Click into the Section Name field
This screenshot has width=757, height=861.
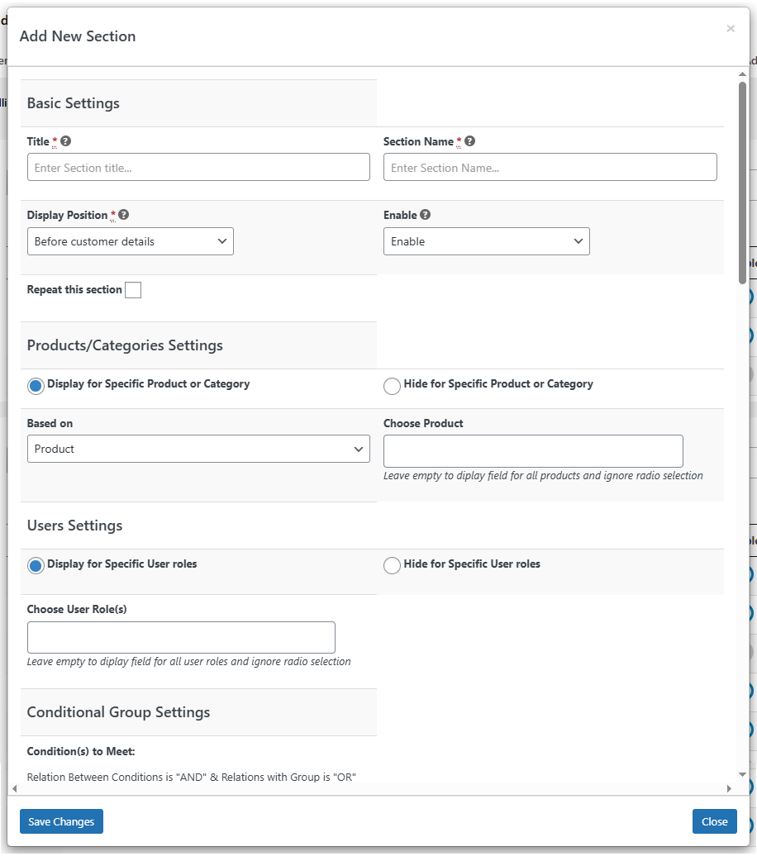pos(550,167)
